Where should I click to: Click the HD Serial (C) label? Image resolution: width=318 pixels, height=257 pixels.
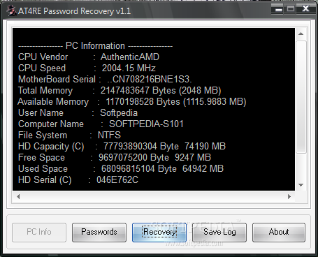tap(45, 180)
